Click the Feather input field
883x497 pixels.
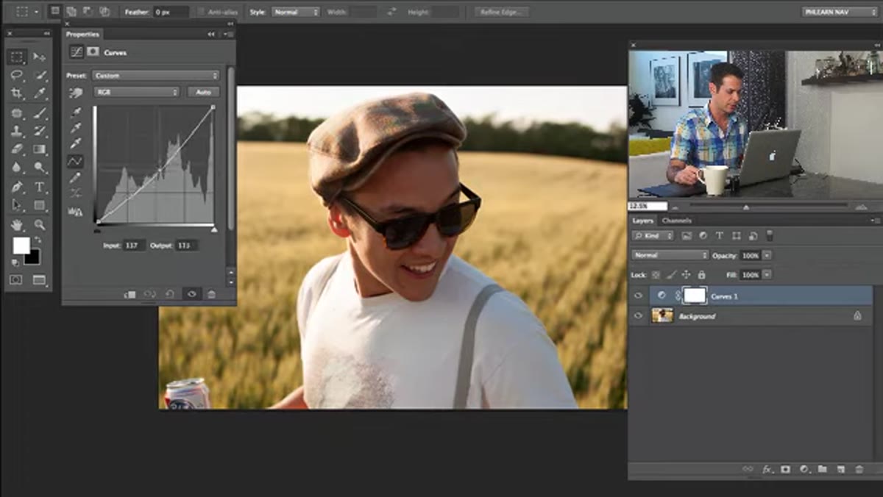coord(169,12)
